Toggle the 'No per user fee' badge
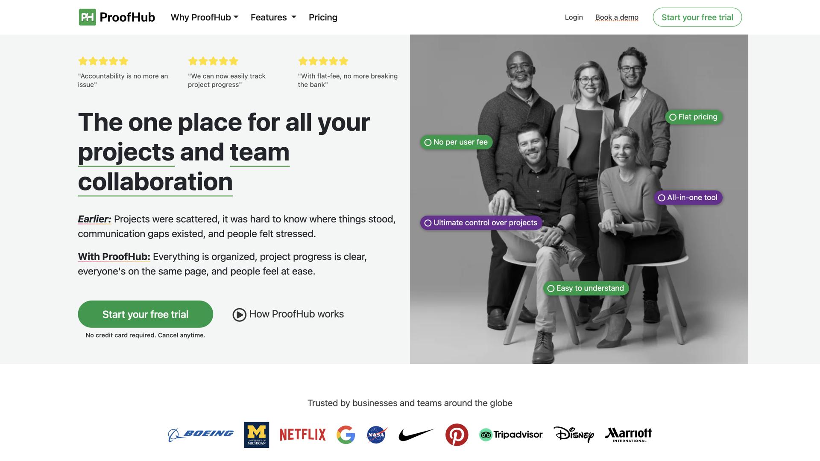This screenshot has height=461, width=820. [x=456, y=142]
